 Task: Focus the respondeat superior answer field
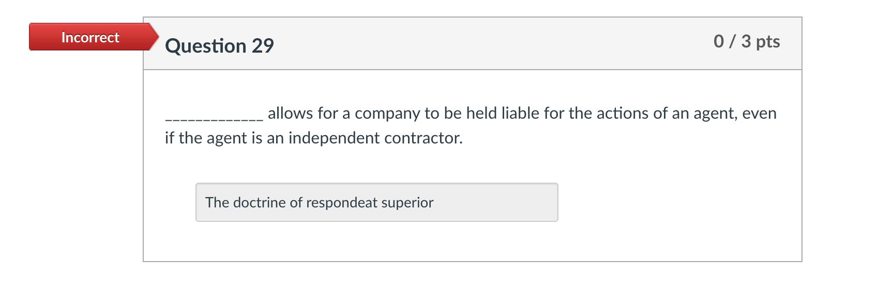(x=376, y=202)
